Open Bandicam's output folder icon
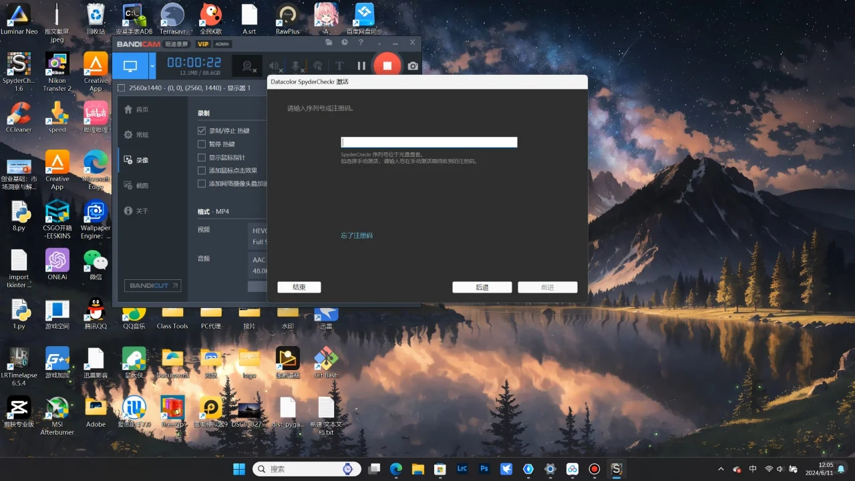The height and width of the screenshot is (481, 855). click(329, 43)
